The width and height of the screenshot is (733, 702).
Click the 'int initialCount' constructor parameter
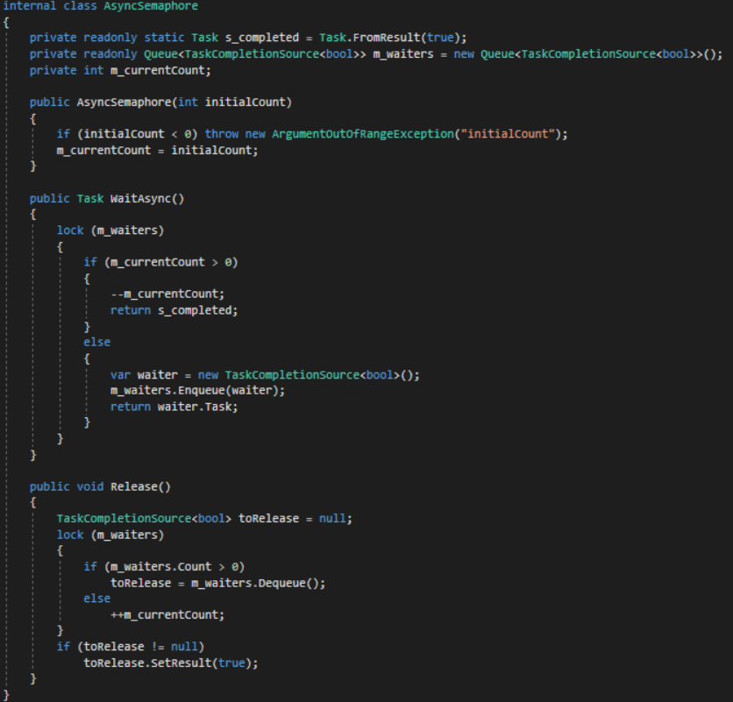pos(231,103)
